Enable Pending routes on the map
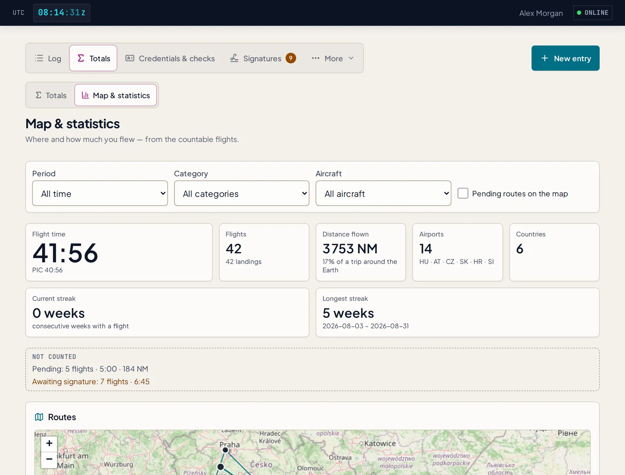Image resolution: width=625 pixels, height=475 pixels. click(x=463, y=193)
